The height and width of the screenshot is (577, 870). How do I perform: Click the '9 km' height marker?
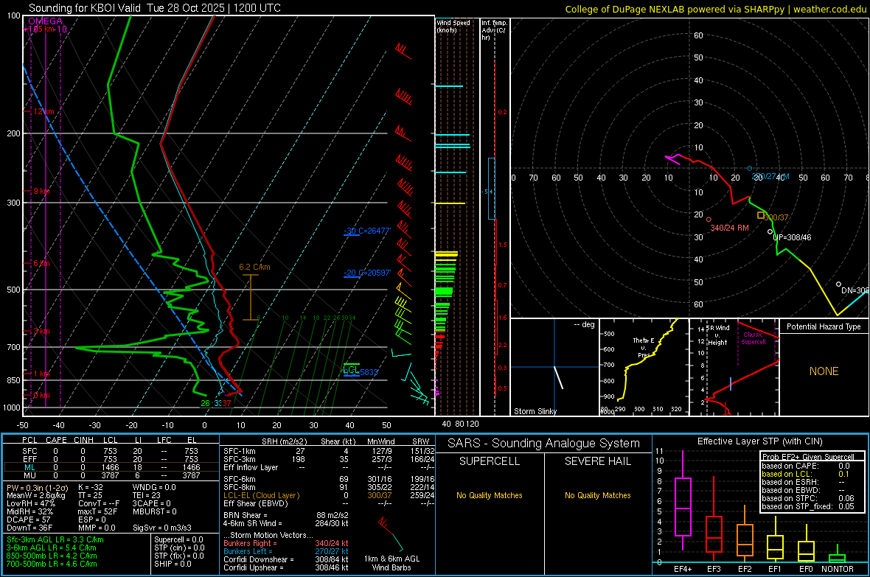tap(41, 191)
